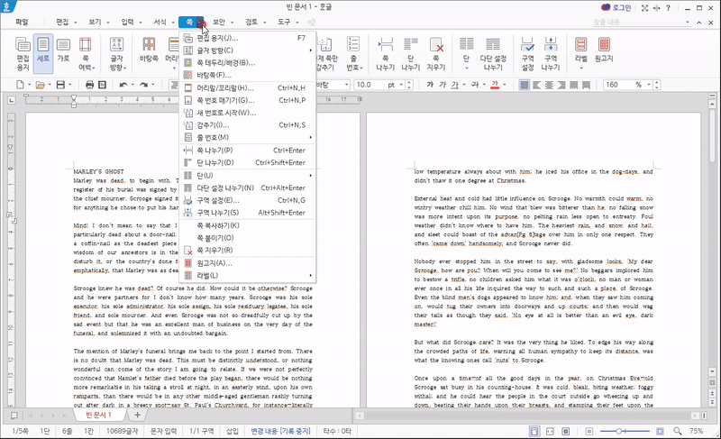Screen dimensions: 721x439
Task: Select align left icon
Action: click(536, 85)
